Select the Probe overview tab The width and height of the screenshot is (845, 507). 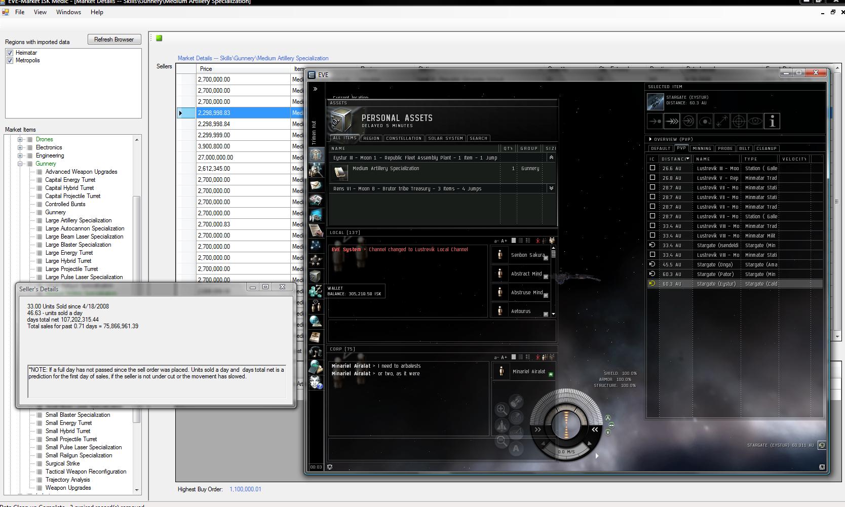tap(725, 148)
